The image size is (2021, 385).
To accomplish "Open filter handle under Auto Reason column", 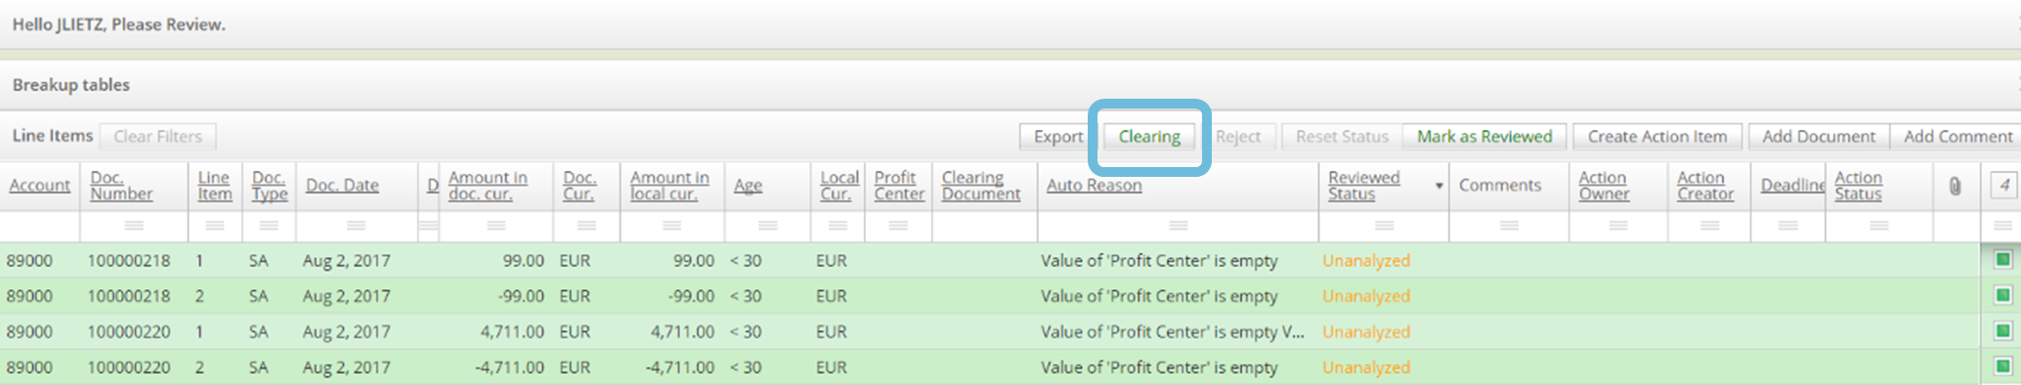I will pos(1179,226).
